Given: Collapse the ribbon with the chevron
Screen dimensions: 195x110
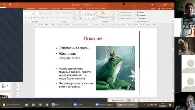Looking at the screenshot, I should (x=172, y=22).
